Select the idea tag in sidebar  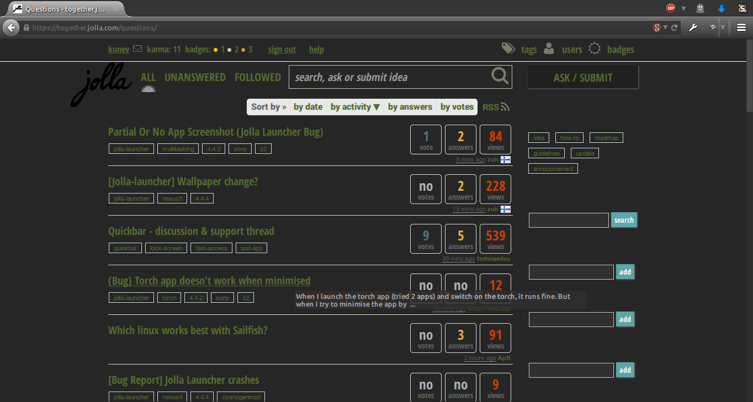(x=539, y=138)
